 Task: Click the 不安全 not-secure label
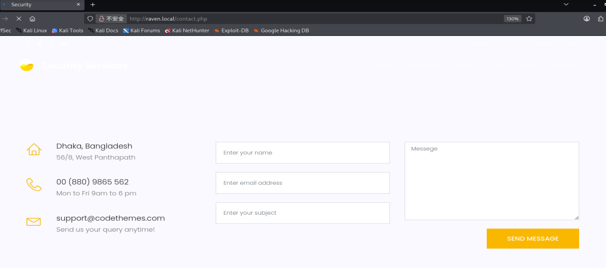click(115, 19)
